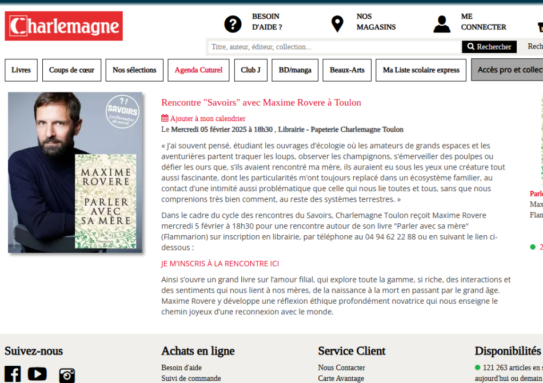Image resolution: width=543 pixels, height=383 pixels.
Task: Click the user profile icon
Action: 441,24
